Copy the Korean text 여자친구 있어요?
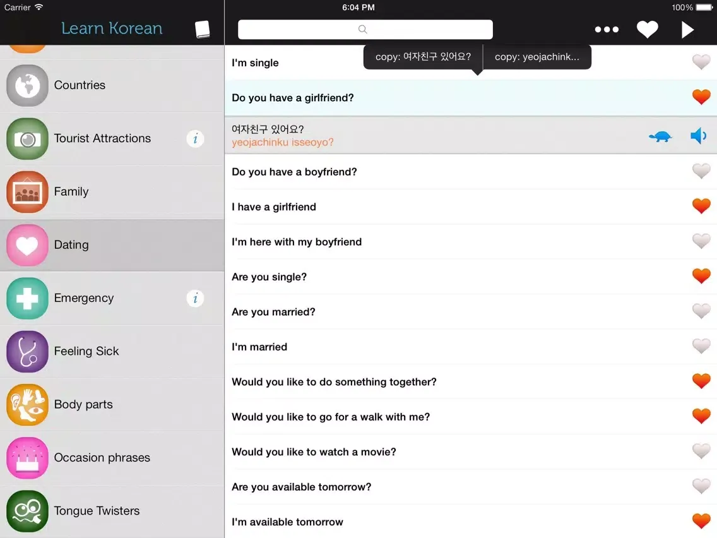 pos(423,57)
